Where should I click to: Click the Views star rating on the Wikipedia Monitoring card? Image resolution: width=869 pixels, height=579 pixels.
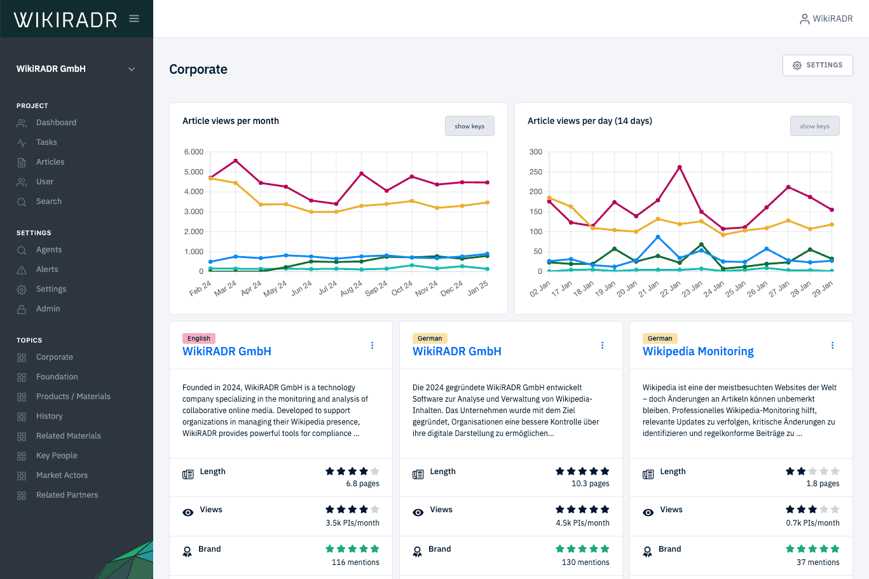(812, 510)
